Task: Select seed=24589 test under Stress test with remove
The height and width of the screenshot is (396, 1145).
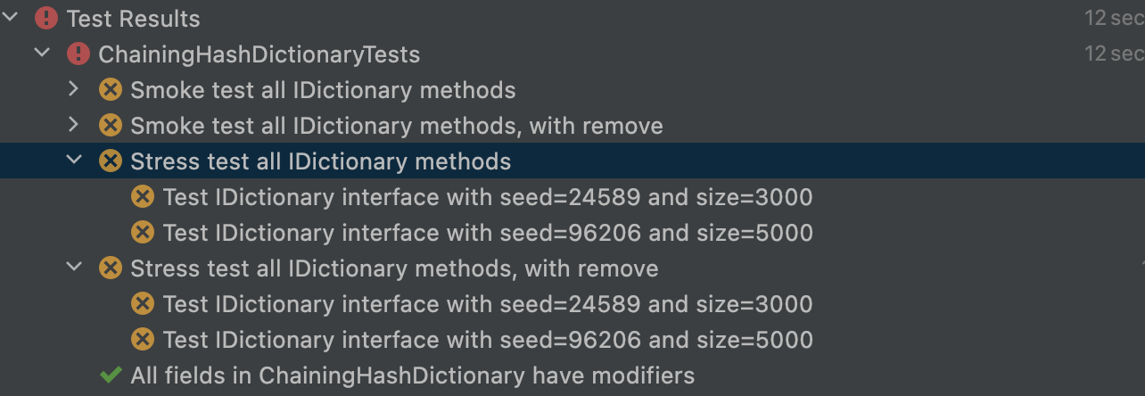Action: tap(487, 304)
